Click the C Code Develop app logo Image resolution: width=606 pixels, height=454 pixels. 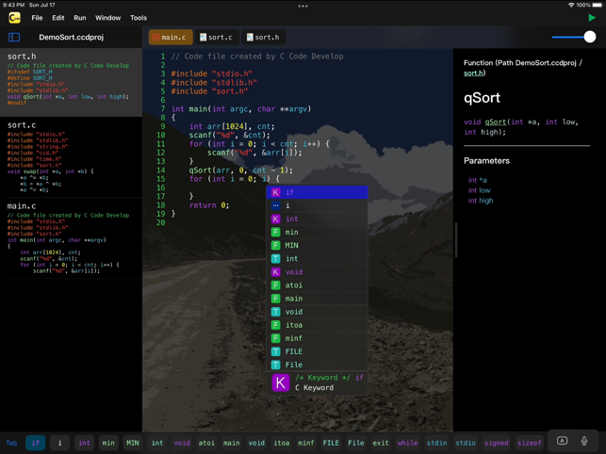click(x=15, y=17)
